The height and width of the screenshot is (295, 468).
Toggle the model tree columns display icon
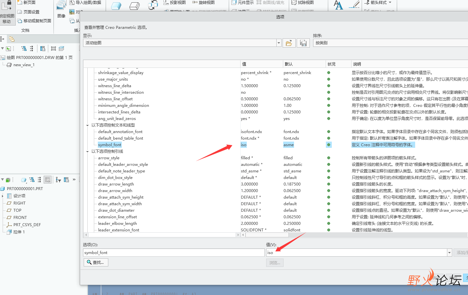coord(48,180)
